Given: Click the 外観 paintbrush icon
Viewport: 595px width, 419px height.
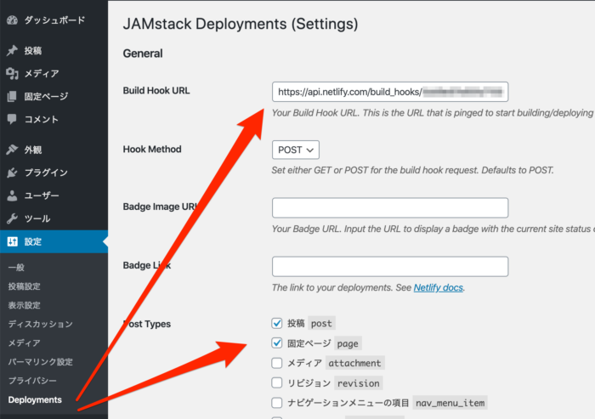Looking at the screenshot, I should coord(12,150).
